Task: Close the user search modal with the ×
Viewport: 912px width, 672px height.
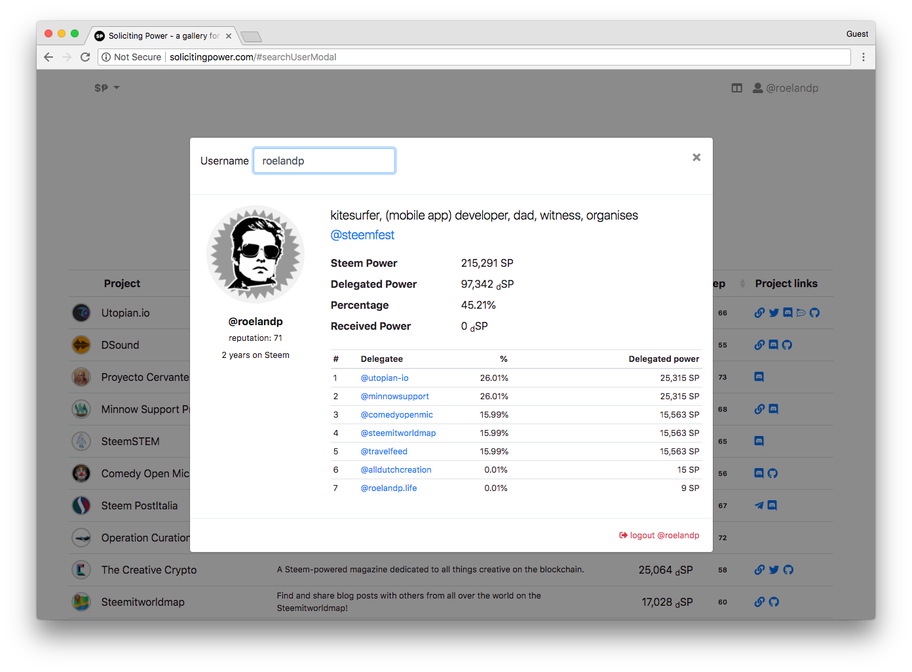Action: (696, 157)
